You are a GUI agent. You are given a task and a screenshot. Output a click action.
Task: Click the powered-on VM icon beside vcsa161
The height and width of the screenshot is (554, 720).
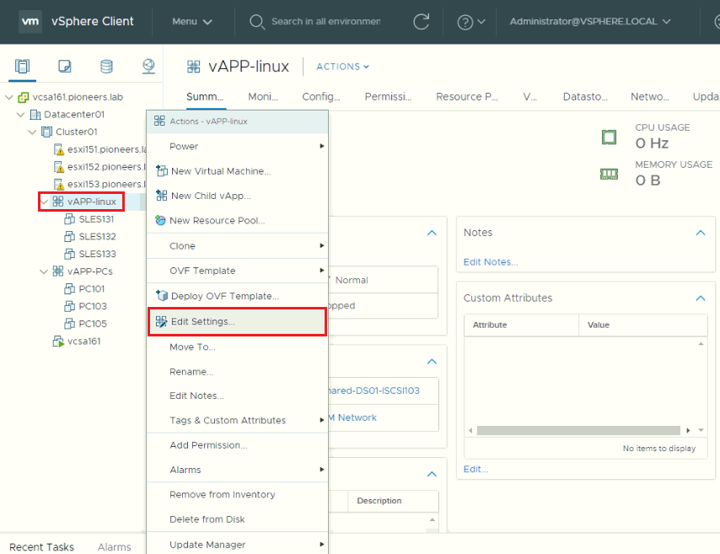58,342
